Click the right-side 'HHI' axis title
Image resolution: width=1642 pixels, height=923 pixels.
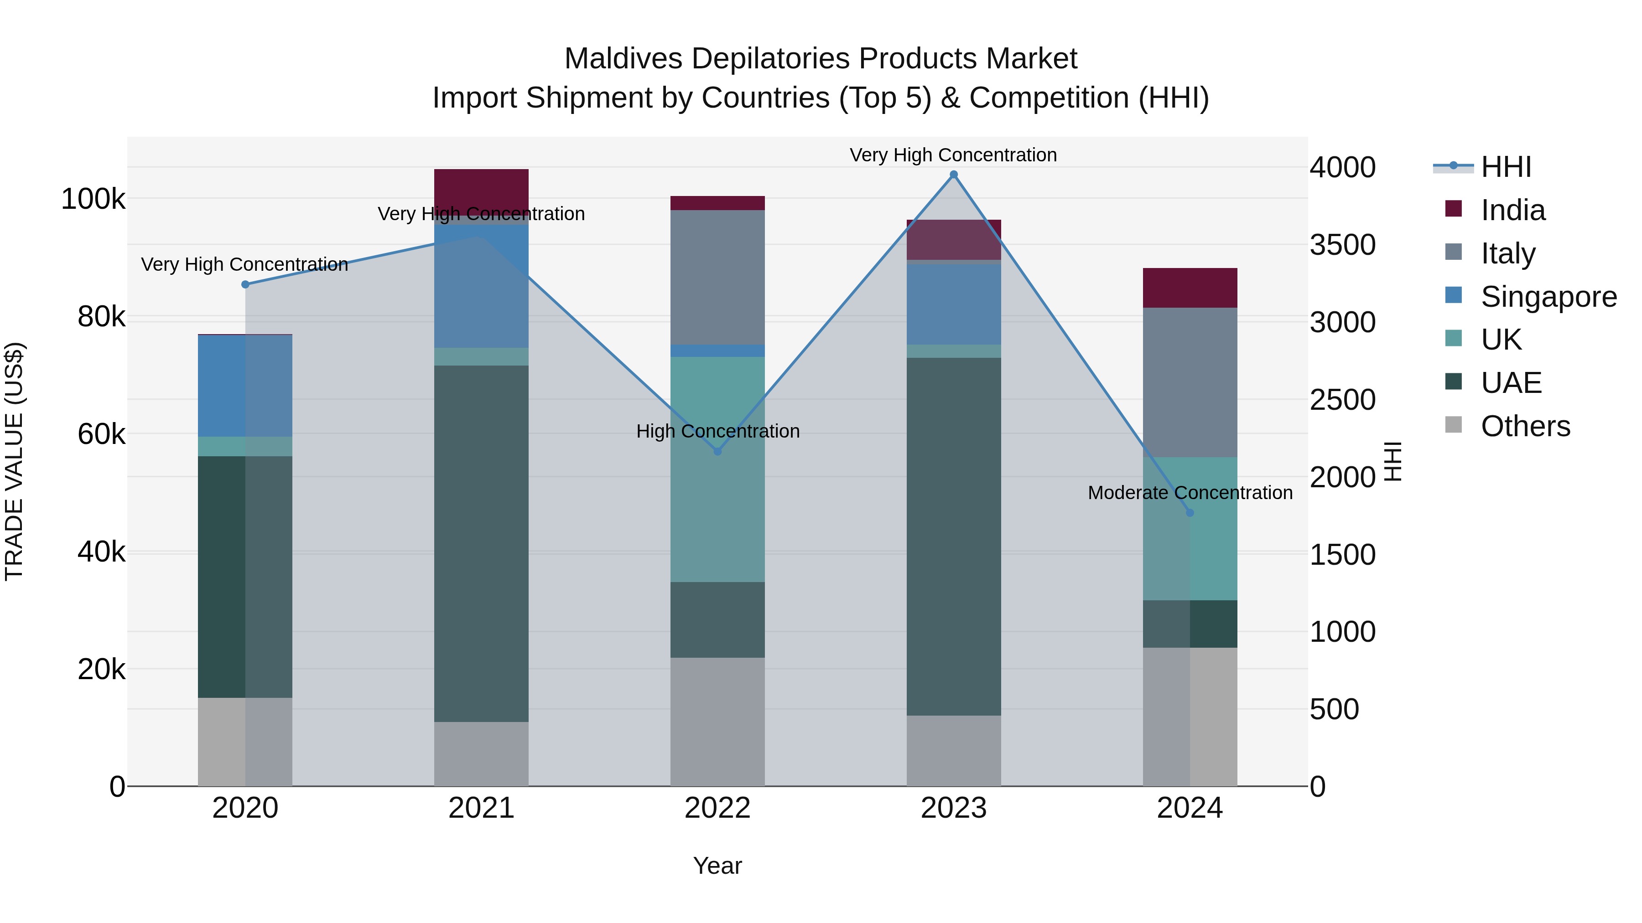(1393, 461)
